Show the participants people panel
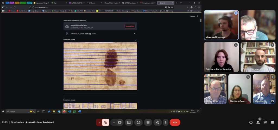This screenshot has height=130, width=278. click(258, 122)
